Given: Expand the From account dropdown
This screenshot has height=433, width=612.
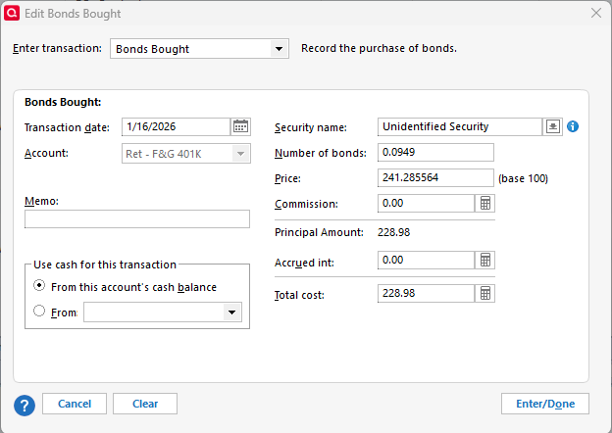Looking at the screenshot, I should click(x=231, y=313).
